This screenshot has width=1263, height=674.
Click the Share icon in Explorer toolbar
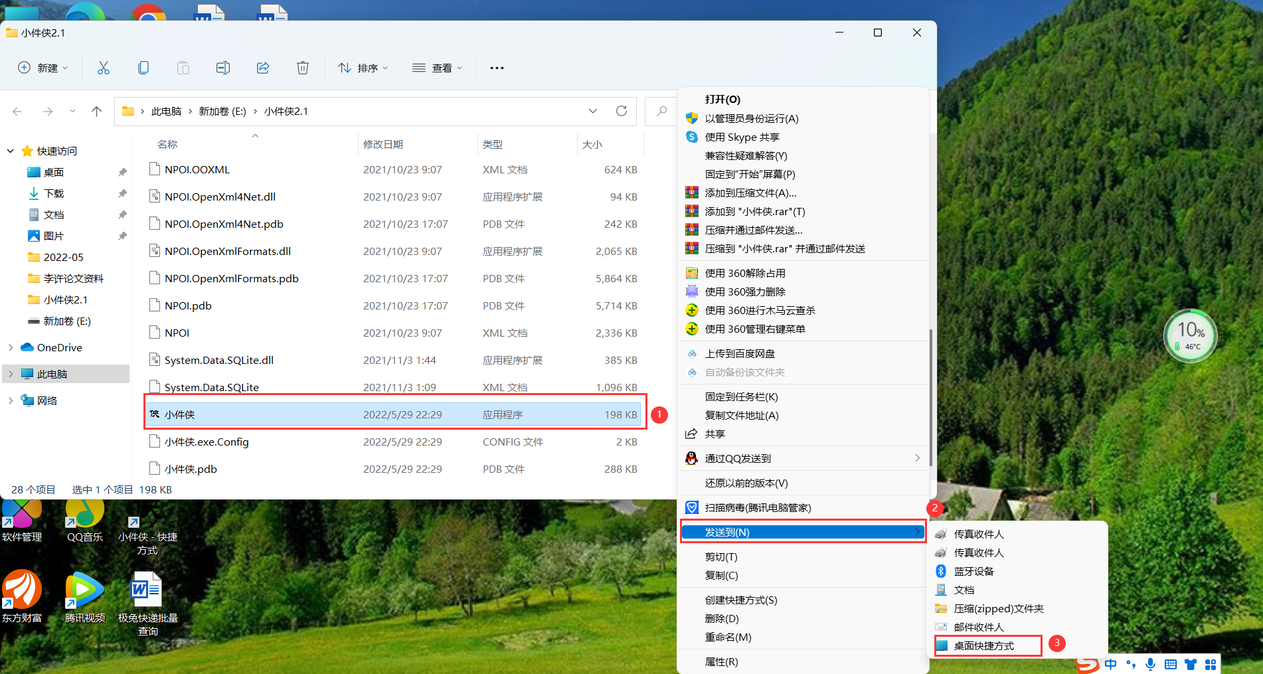pyautogui.click(x=263, y=68)
